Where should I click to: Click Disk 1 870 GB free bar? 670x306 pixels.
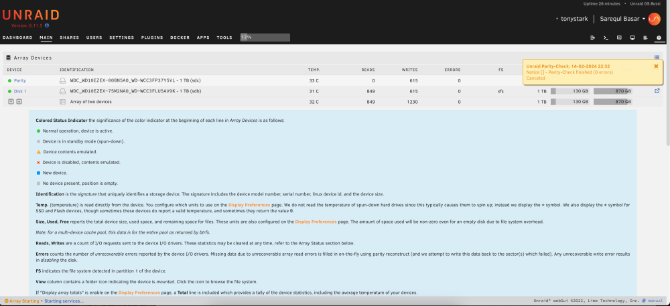(613, 91)
